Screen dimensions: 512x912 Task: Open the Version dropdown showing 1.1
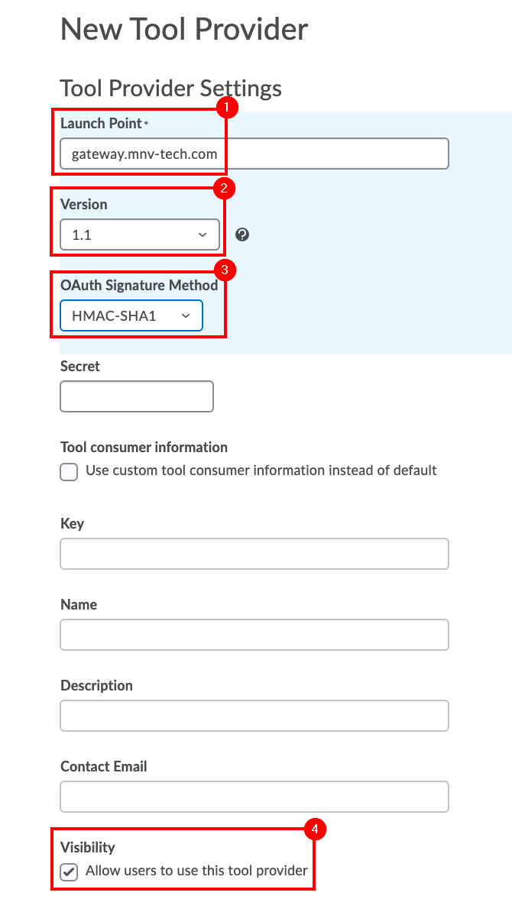point(139,234)
